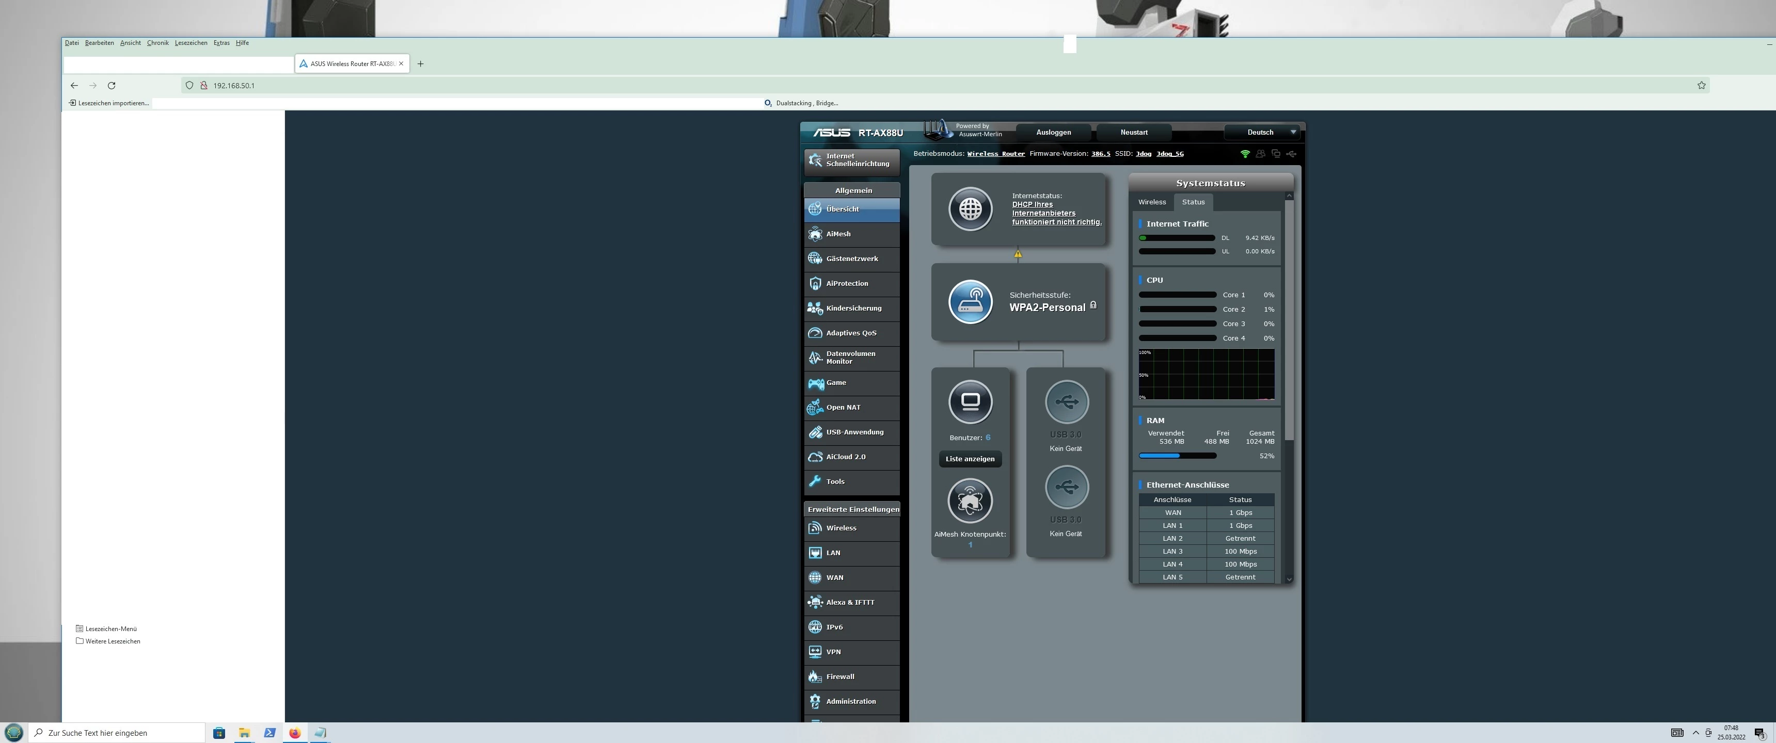
Task: Click the Neustart button
Action: pos(1133,132)
